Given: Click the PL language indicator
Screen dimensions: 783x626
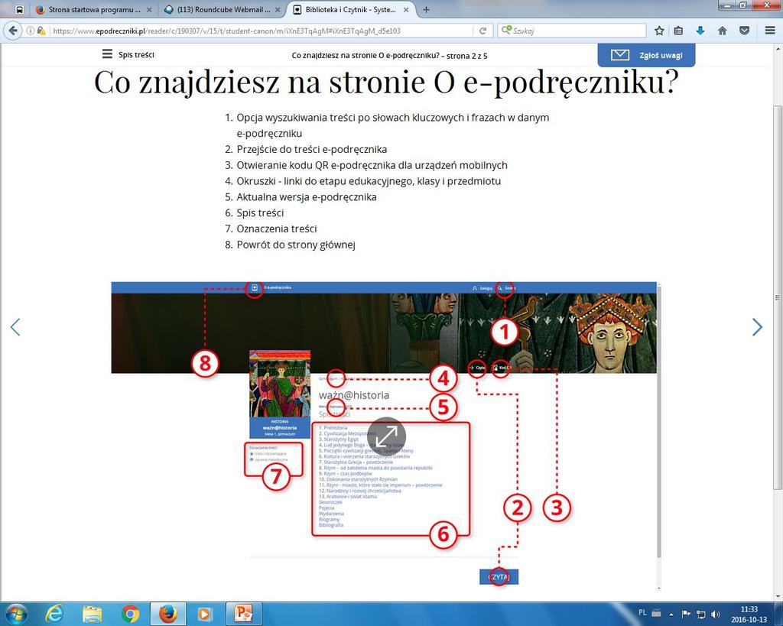Looking at the screenshot, I should (x=642, y=612).
